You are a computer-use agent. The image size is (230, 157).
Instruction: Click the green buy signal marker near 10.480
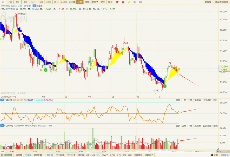tap(165, 86)
